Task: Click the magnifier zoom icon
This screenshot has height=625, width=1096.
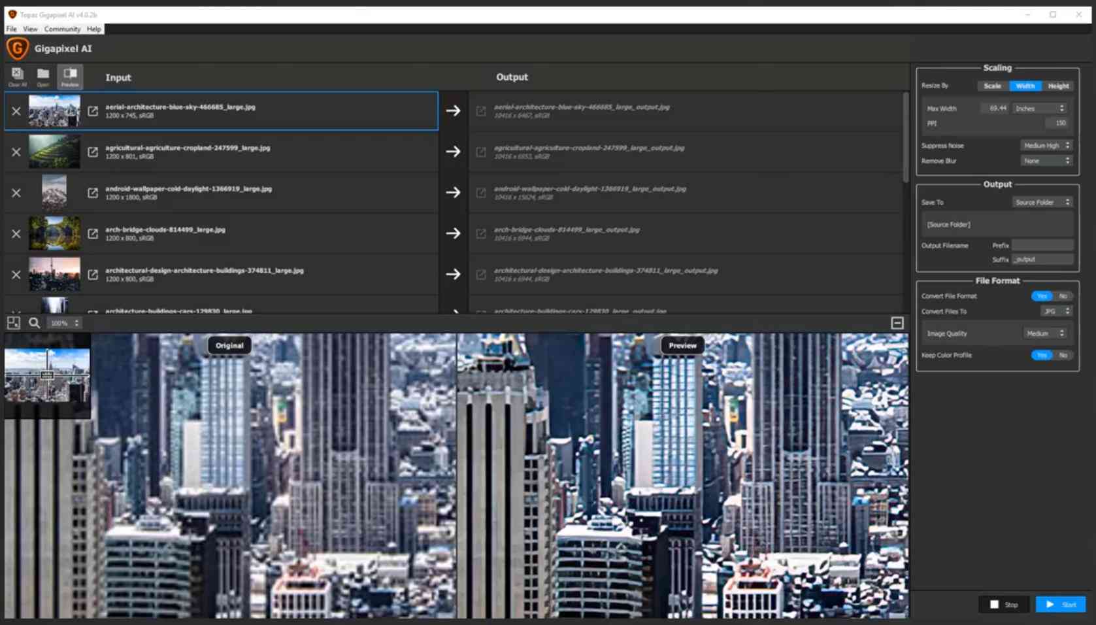Action: pyautogui.click(x=34, y=323)
